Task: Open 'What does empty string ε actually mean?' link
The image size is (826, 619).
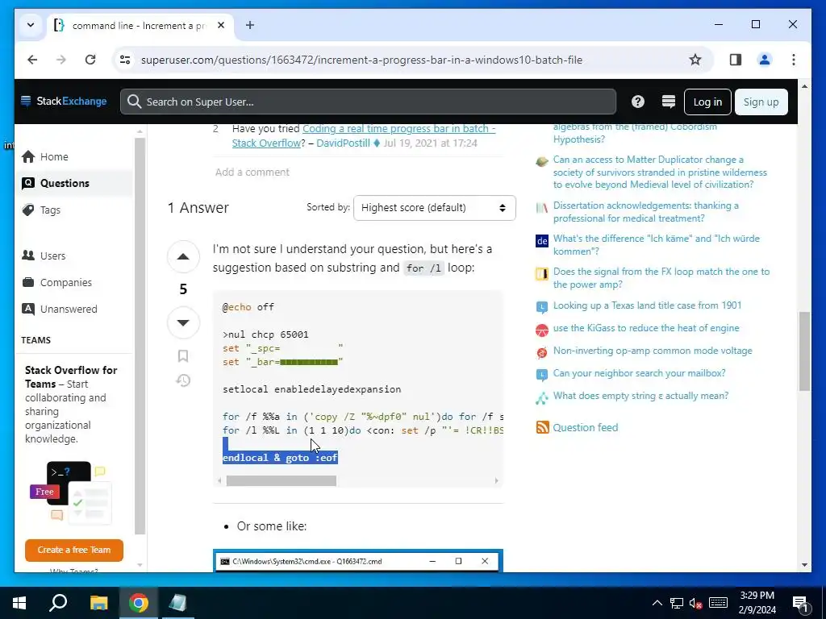Action: [640, 396]
